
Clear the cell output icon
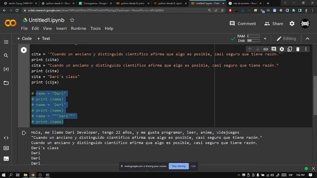click(x=24, y=133)
